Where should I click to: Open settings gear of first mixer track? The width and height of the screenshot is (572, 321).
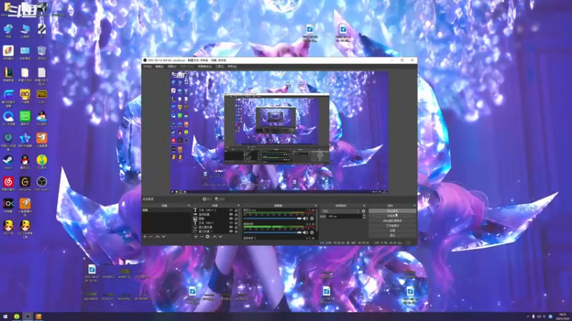pyautogui.click(x=312, y=218)
